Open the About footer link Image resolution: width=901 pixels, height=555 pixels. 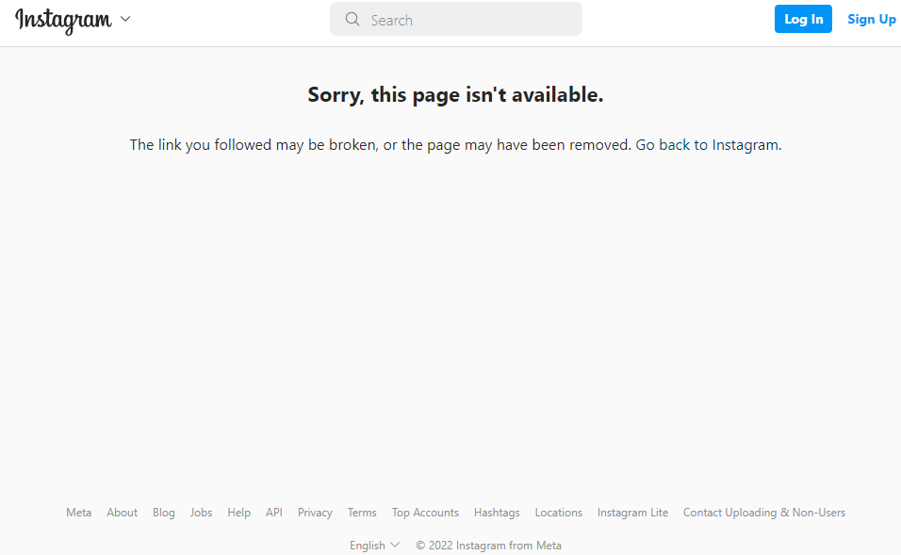pos(122,513)
